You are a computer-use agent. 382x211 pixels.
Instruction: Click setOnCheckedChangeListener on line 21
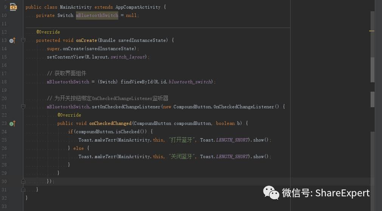pyautogui.click(x=126, y=106)
